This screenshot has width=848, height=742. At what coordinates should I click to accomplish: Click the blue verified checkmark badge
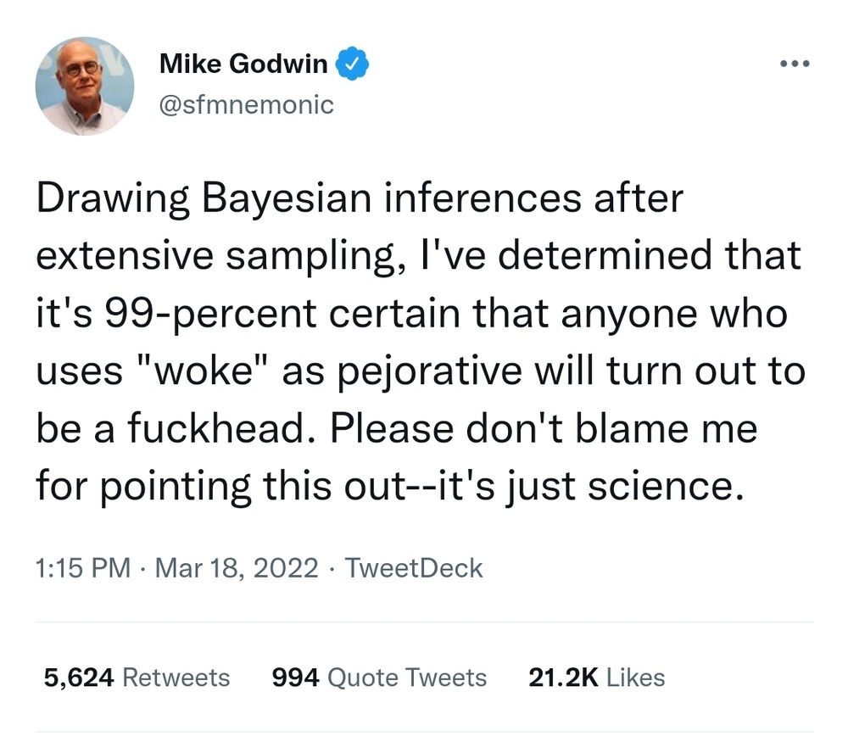[353, 64]
